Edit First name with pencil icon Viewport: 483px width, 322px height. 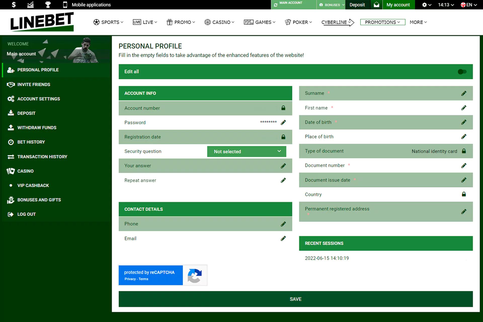(x=464, y=108)
